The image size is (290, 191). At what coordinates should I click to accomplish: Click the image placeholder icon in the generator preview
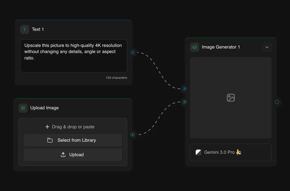(x=231, y=98)
